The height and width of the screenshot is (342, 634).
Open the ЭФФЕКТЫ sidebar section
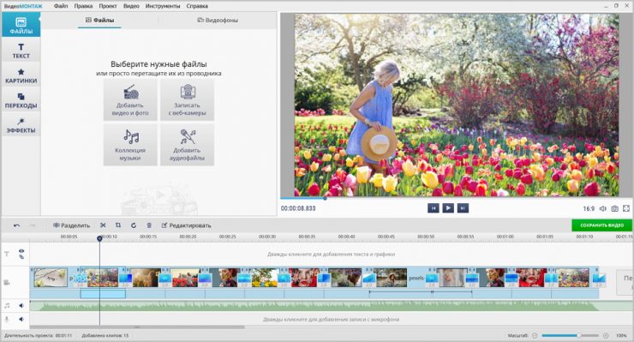[21, 125]
